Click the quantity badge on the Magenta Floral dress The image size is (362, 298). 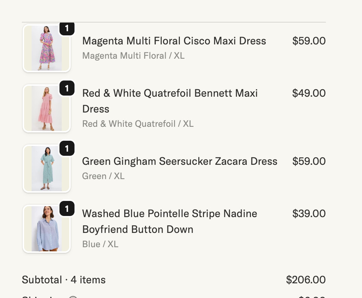coord(67,29)
